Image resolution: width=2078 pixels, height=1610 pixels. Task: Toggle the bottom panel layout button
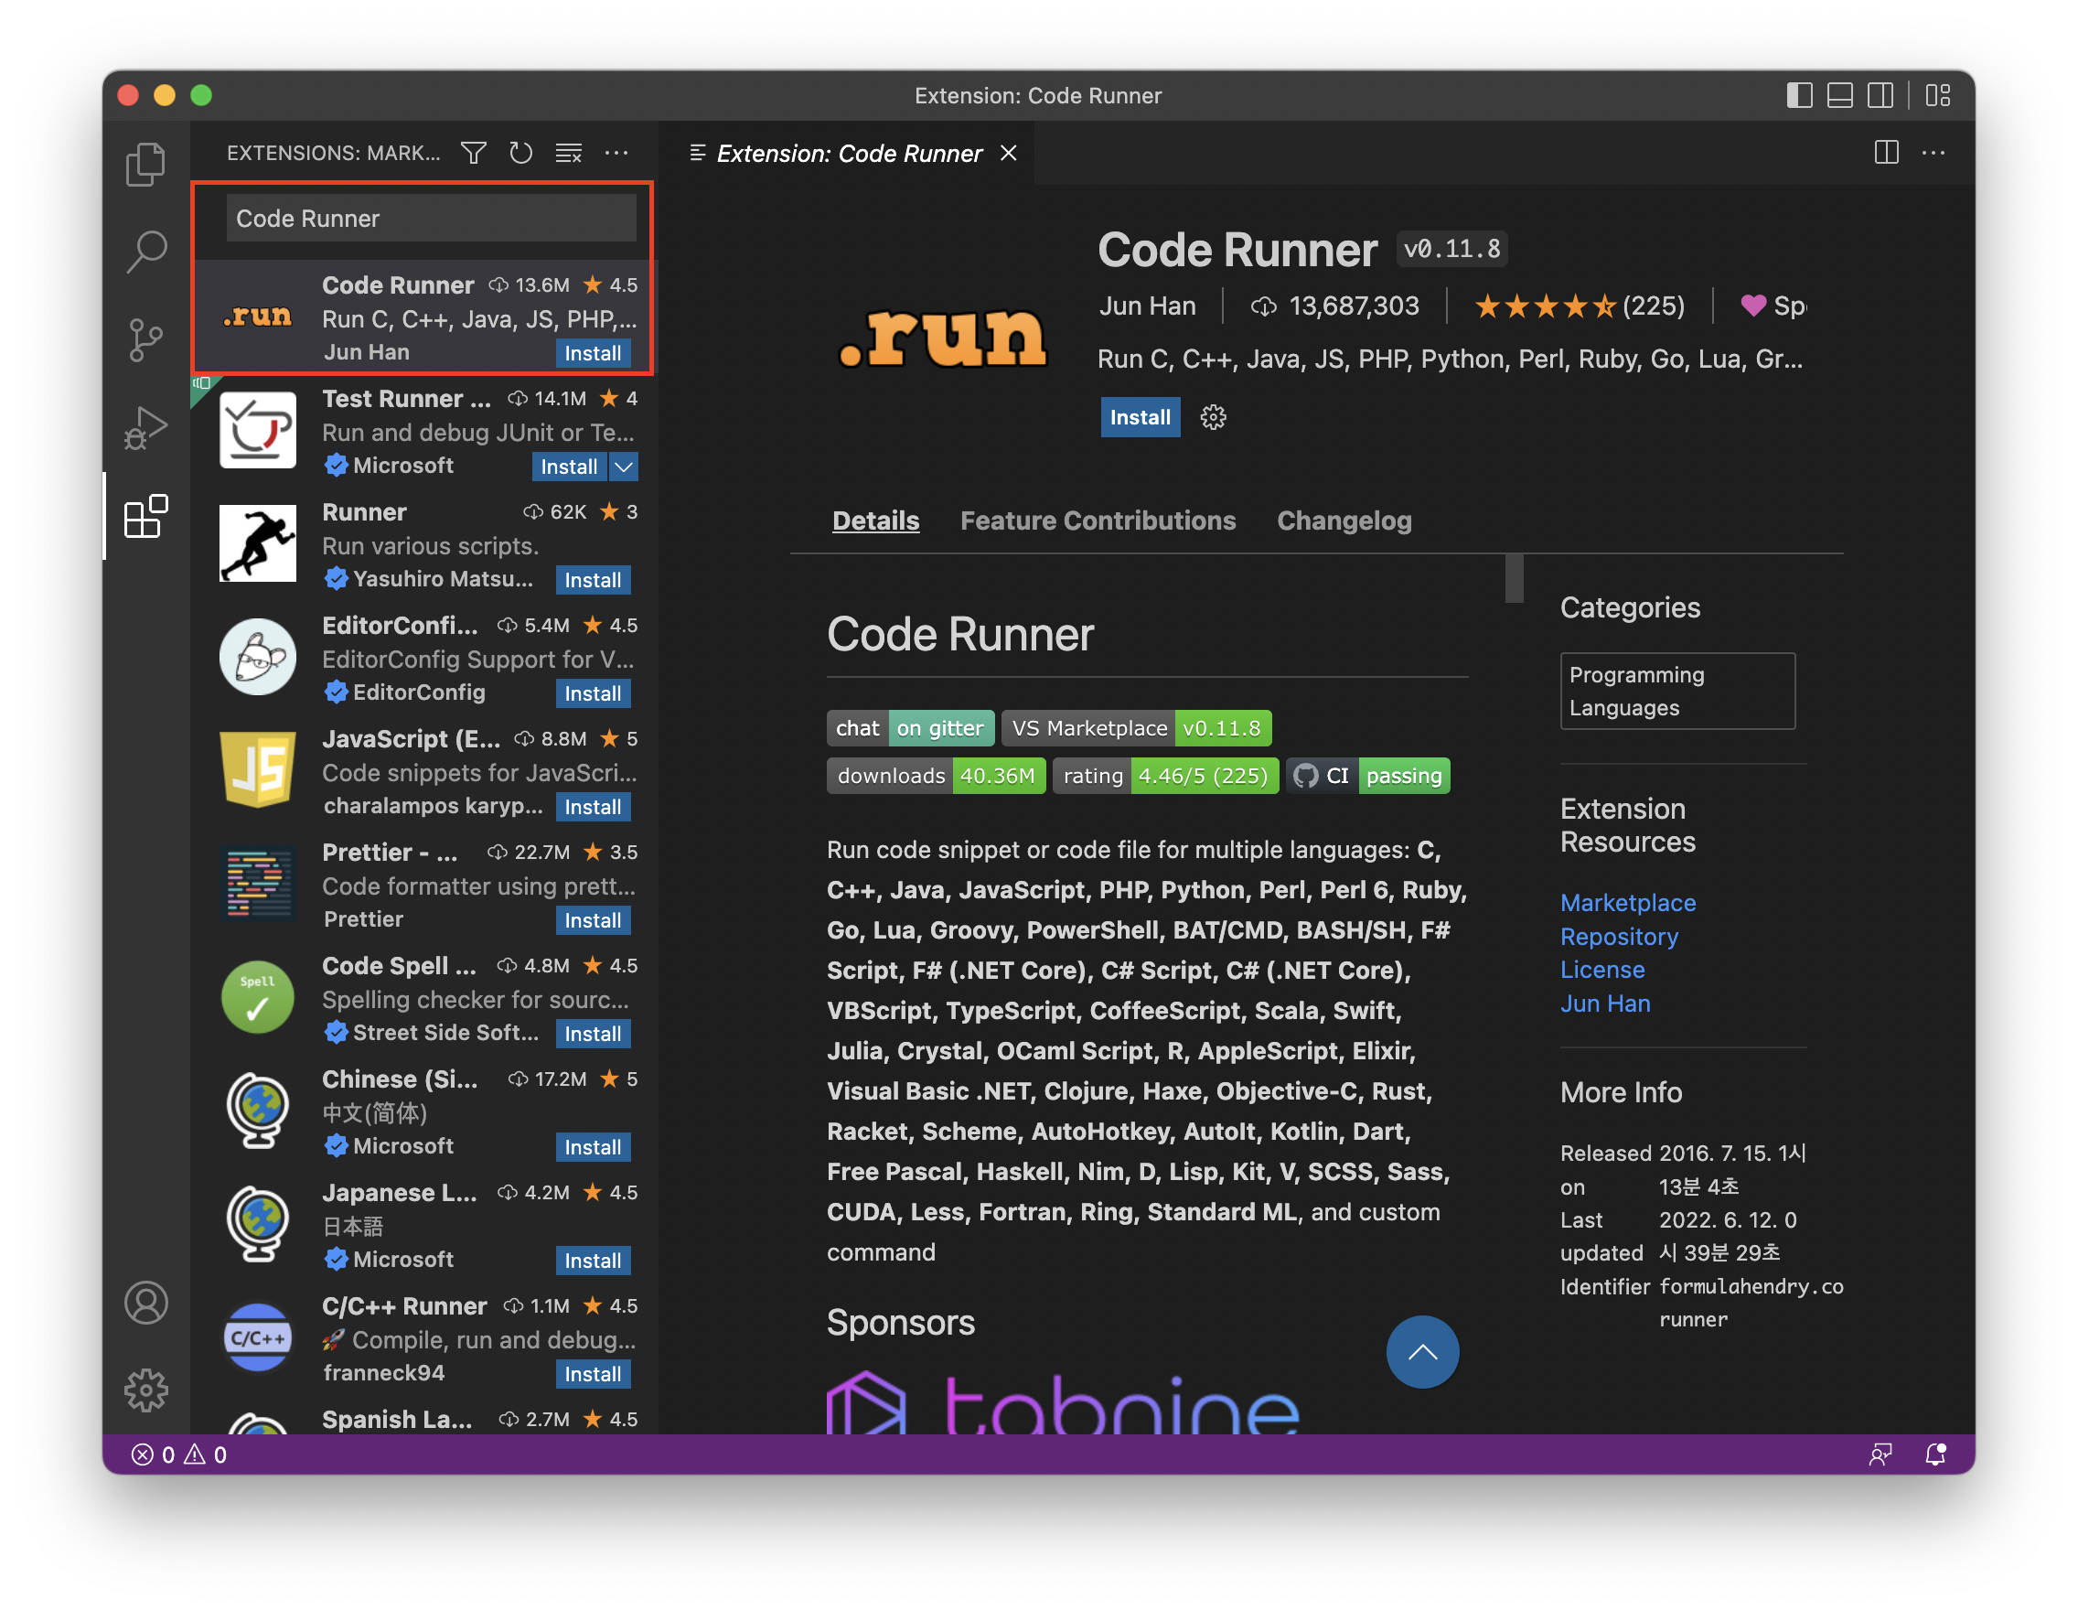click(x=1840, y=95)
